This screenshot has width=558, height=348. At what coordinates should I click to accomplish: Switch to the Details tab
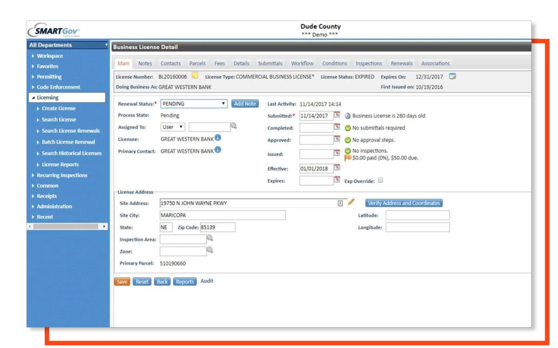pos(241,64)
